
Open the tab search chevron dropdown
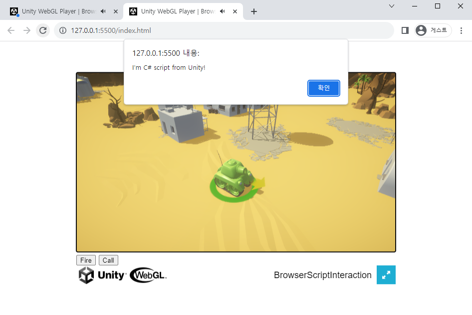[x=392, y=6]
